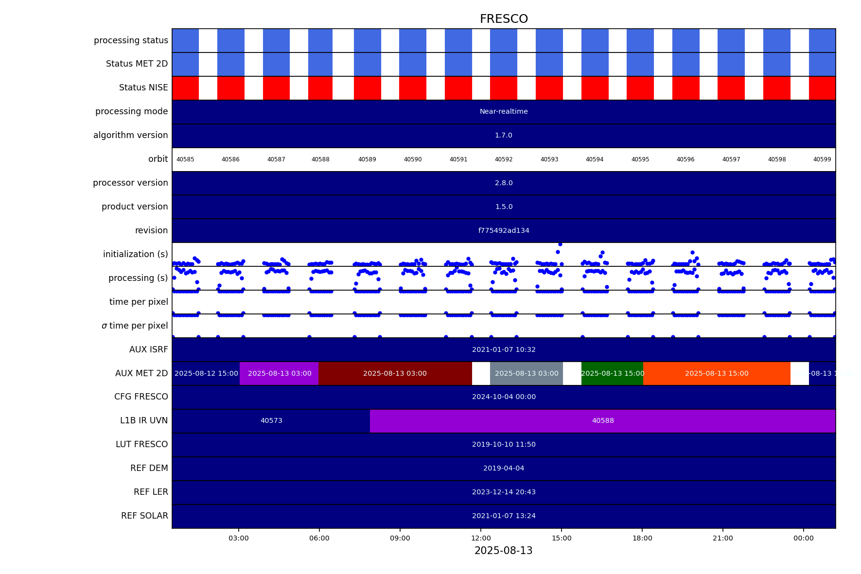
Task: Click the 12:00 tick on time axis
Action: click(x=481, y=538)
